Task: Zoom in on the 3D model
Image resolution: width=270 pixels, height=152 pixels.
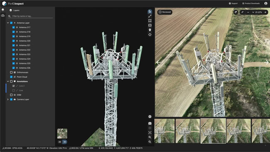Action: tap(150, 137)
